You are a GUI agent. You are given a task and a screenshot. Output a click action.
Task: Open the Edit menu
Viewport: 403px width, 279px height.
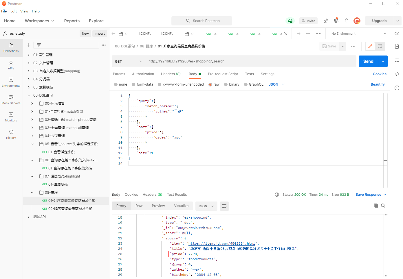tap(14, 11)
